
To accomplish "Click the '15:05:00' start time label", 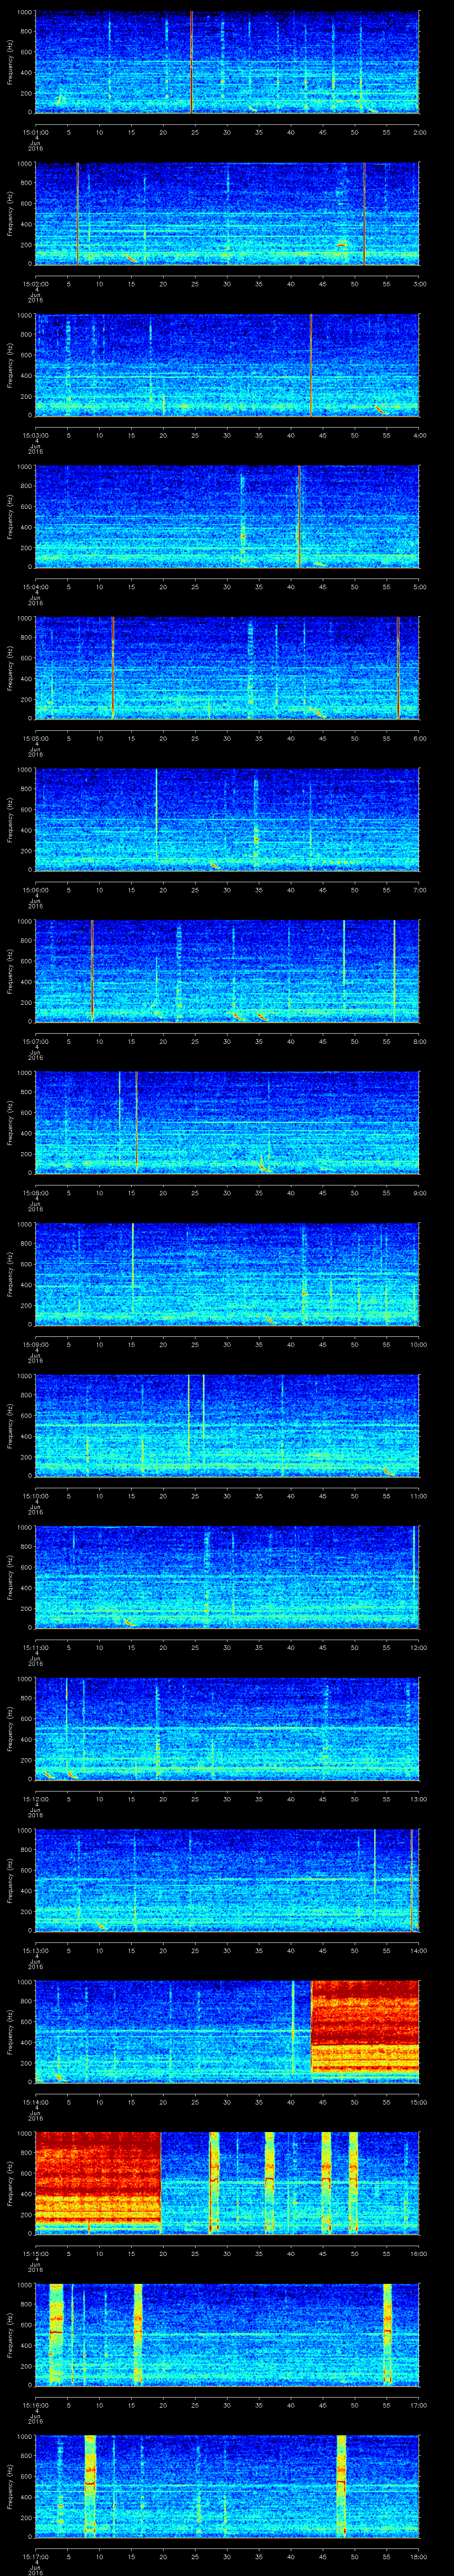I will (35, 737).
